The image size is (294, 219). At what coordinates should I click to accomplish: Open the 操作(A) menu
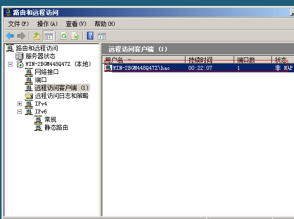pos(47,24)
